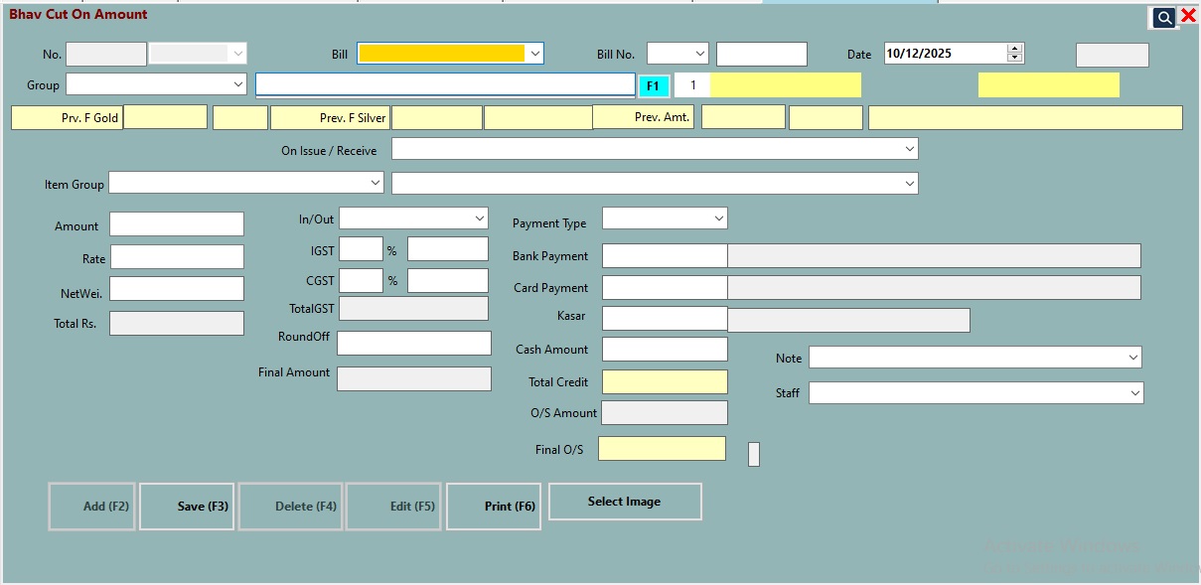Expand the Item Group dropdown
Image resolution: width=1201 pixels, height=585 pixels.
pyautogui.click(x=375, y=183)
